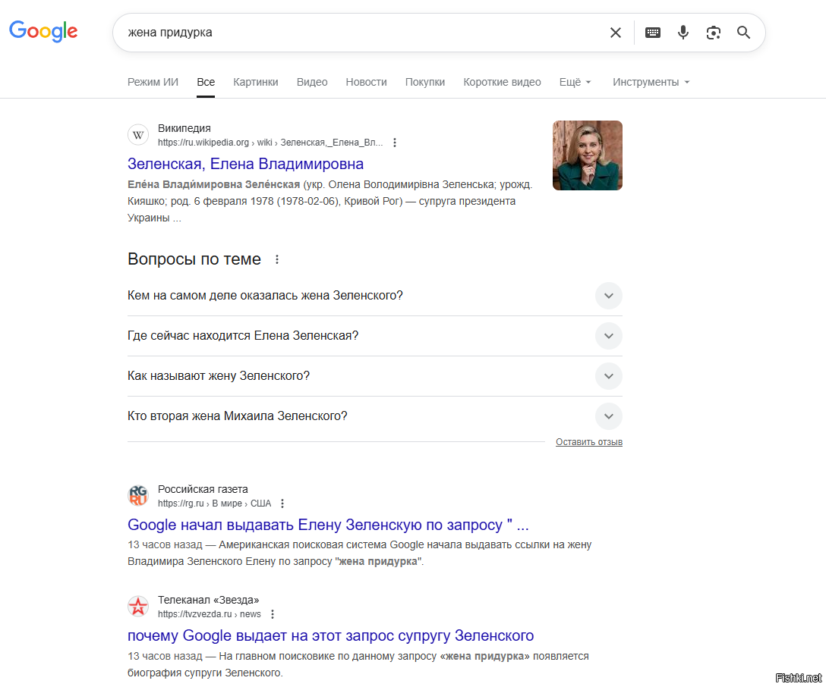
Task: Click the Google logo
Action: click(43, 31)
